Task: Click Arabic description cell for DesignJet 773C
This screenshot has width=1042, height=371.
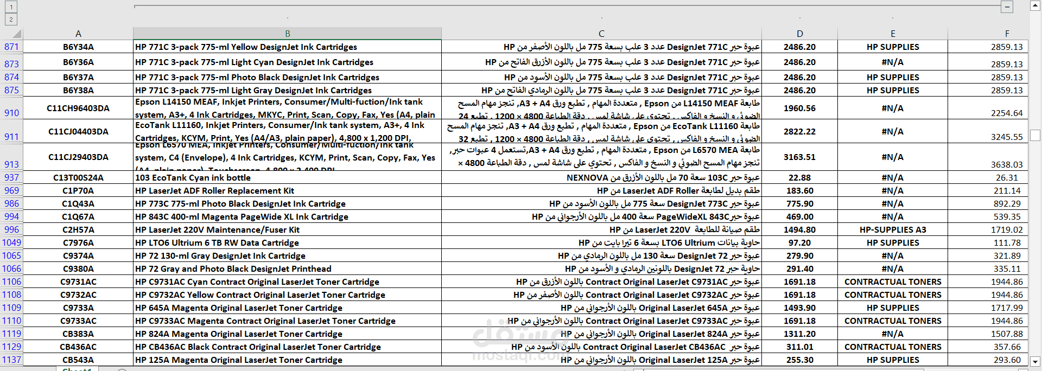Action: [601, 203]
